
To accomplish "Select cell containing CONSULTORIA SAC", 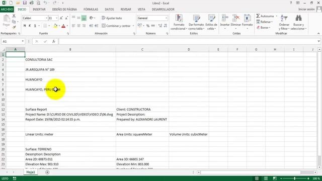I will point(70,59).
